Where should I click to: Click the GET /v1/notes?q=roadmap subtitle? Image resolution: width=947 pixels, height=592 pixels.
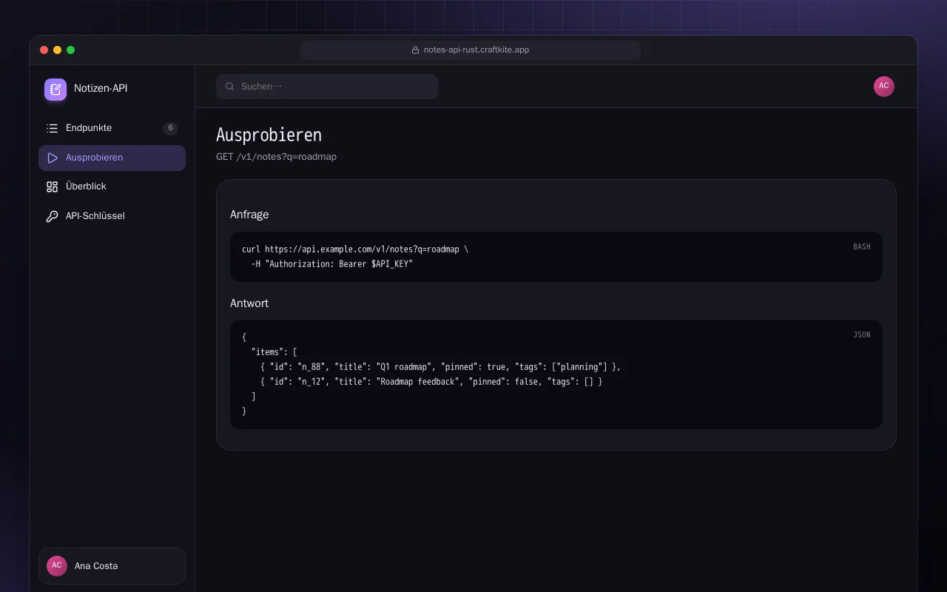[276, 157]
